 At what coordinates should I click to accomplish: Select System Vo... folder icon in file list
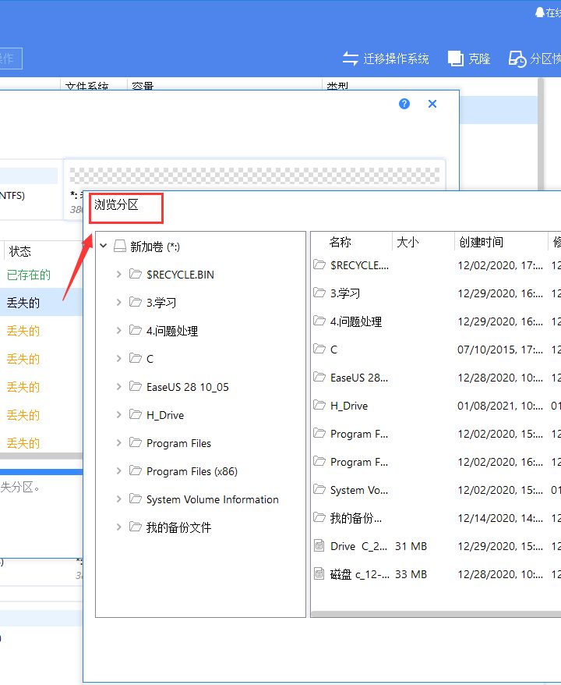pyautogui.click(x=319, y=489)
